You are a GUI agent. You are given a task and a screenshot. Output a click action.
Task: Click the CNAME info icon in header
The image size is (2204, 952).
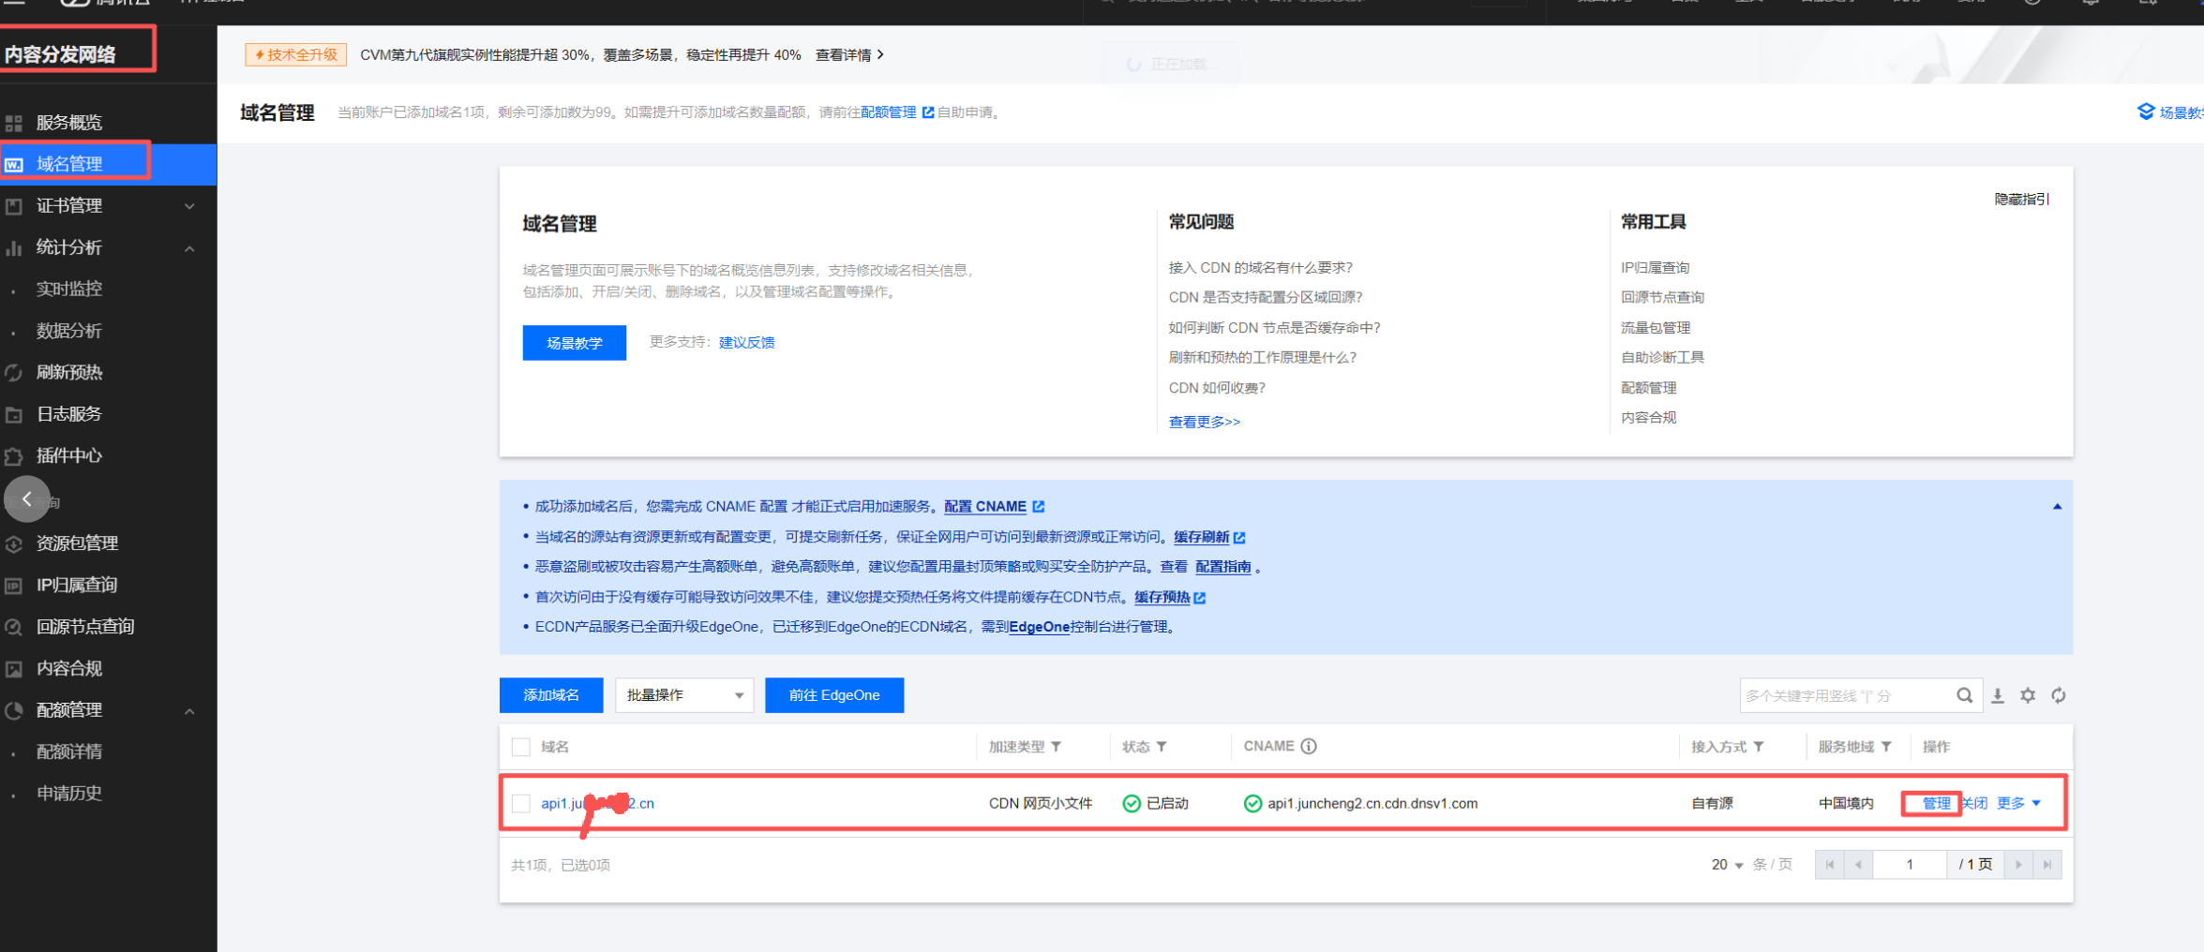1309,746
